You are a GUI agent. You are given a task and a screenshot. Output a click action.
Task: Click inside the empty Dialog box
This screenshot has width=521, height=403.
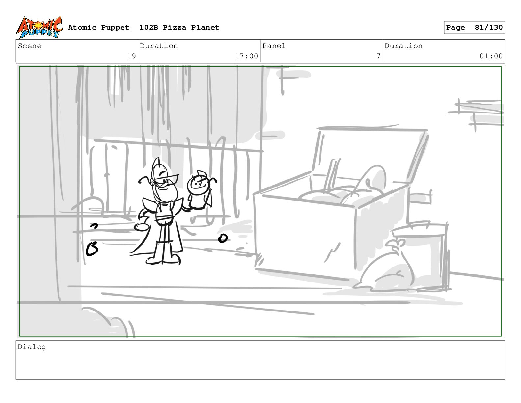pos(260,360)
